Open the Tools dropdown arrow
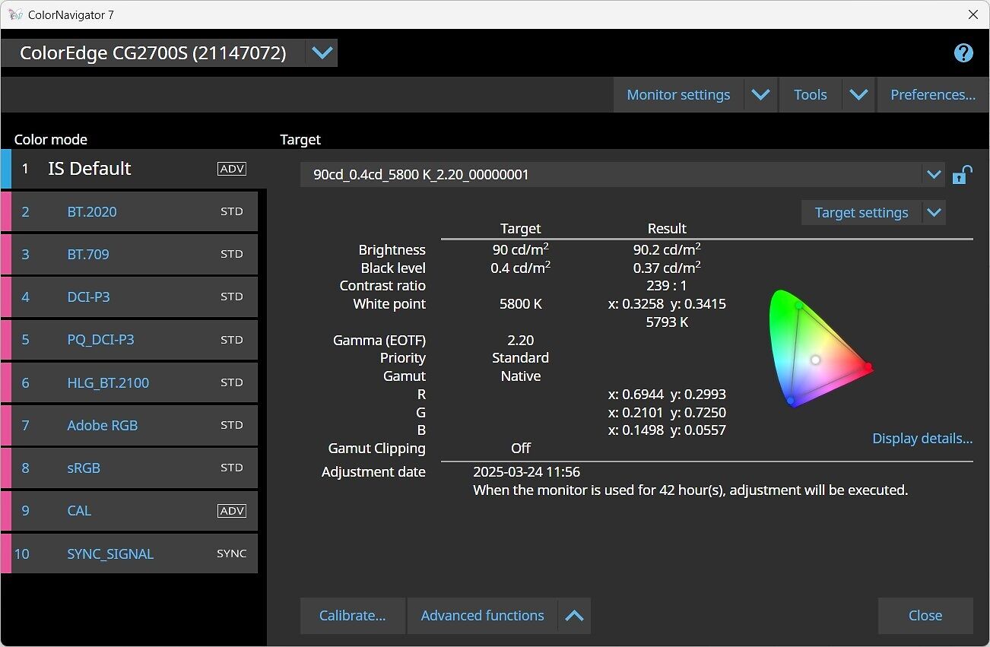 coord(858,95)
